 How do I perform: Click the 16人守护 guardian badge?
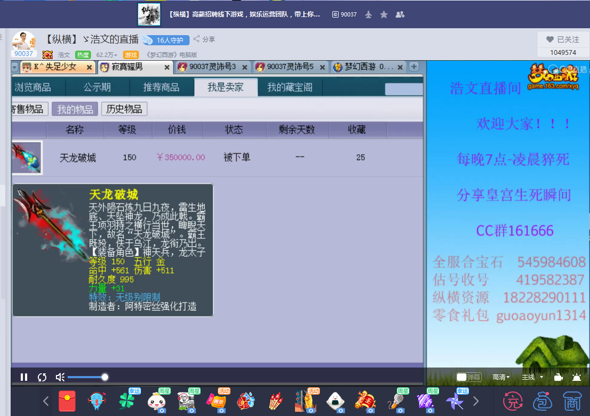166,40
